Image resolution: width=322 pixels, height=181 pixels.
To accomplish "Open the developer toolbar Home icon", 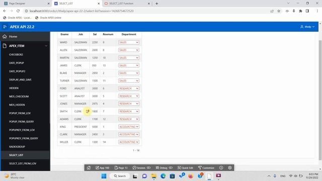I will click(x=89, y=167).
